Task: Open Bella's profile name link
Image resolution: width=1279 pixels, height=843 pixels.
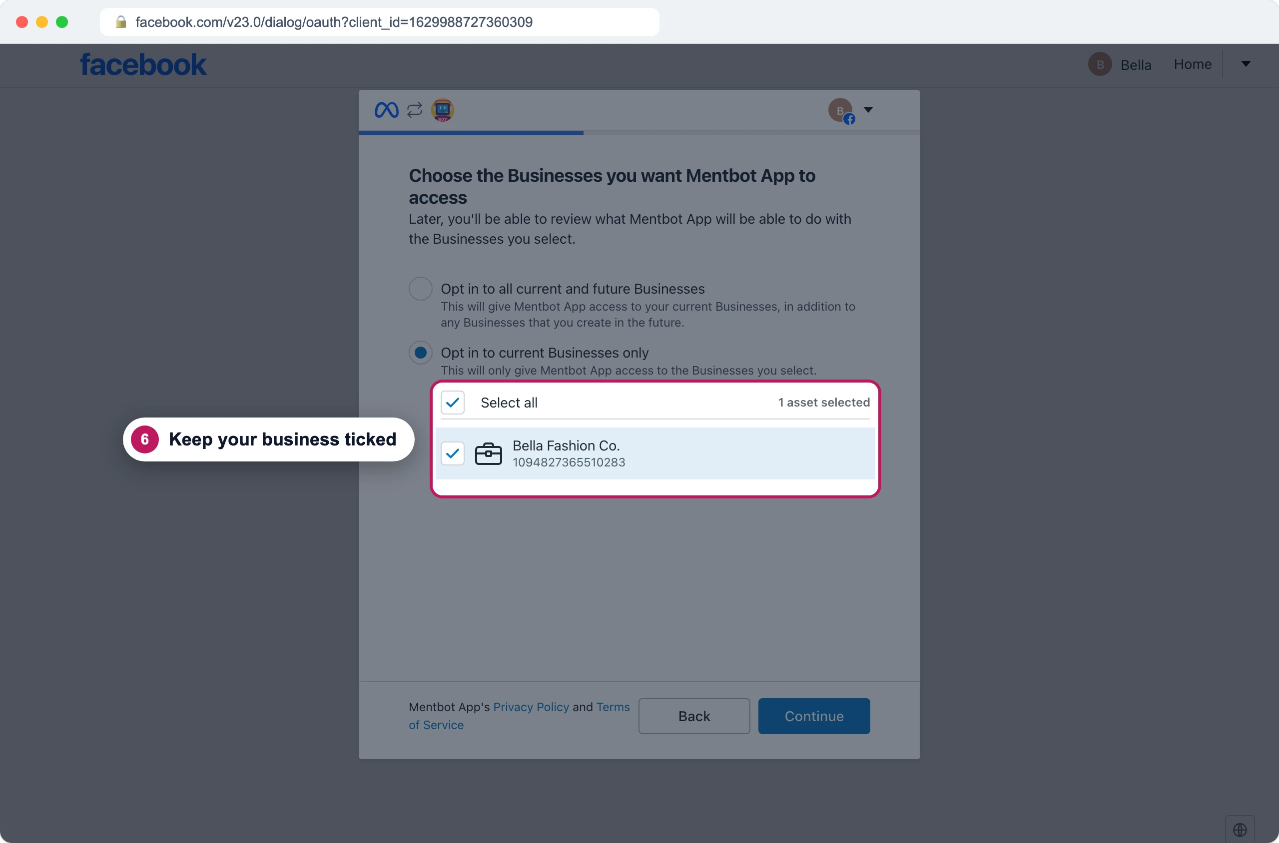Action: (1136, 65)
